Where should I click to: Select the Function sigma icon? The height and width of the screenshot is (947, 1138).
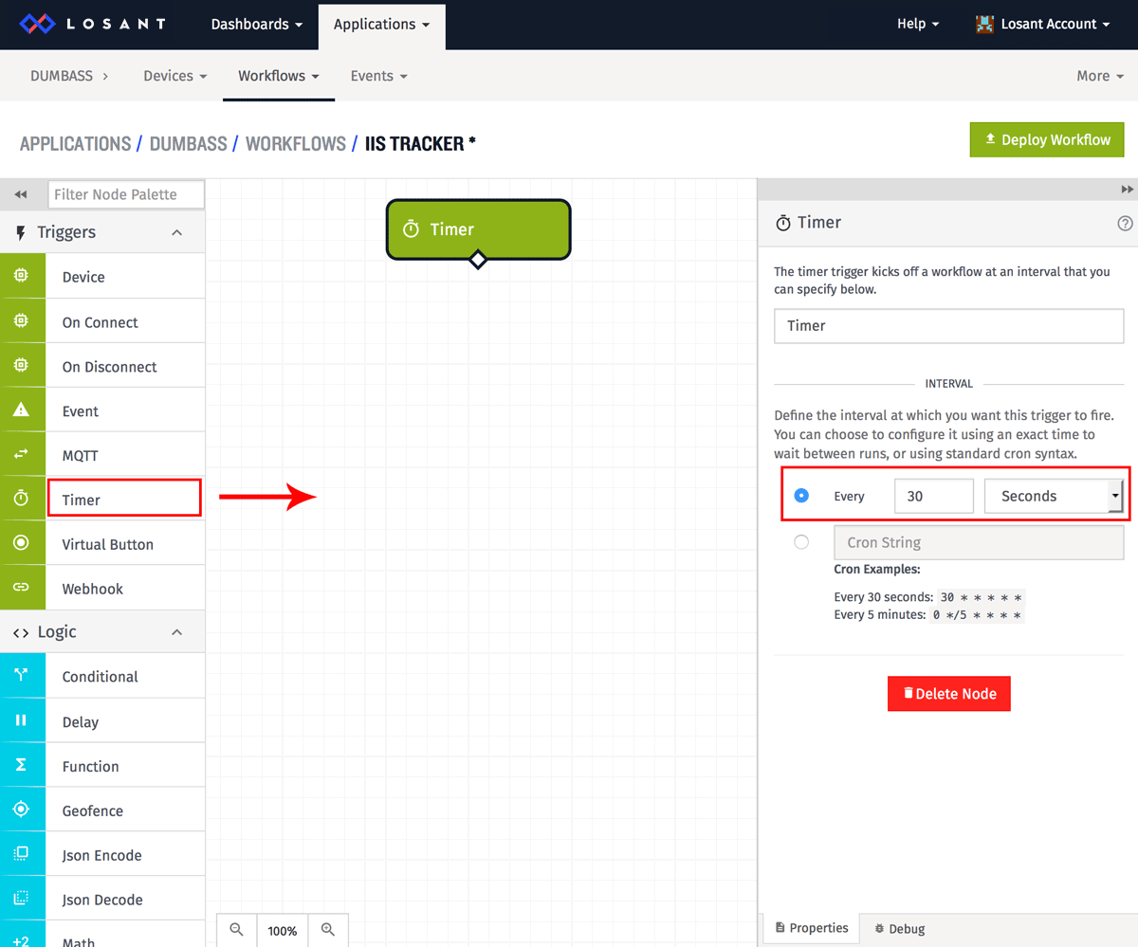tap(22, 765)
